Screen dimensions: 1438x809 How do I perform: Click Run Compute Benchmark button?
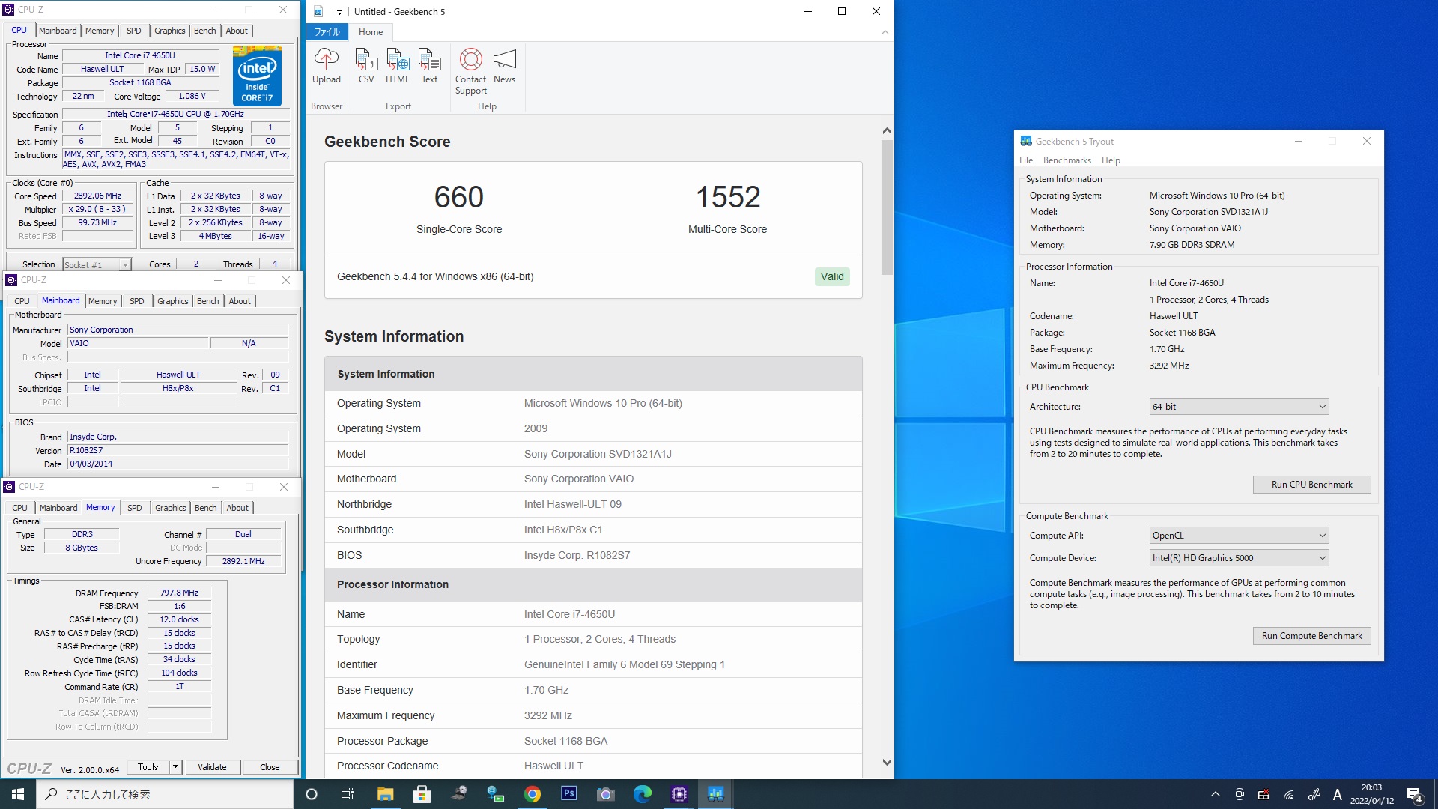1311,636
